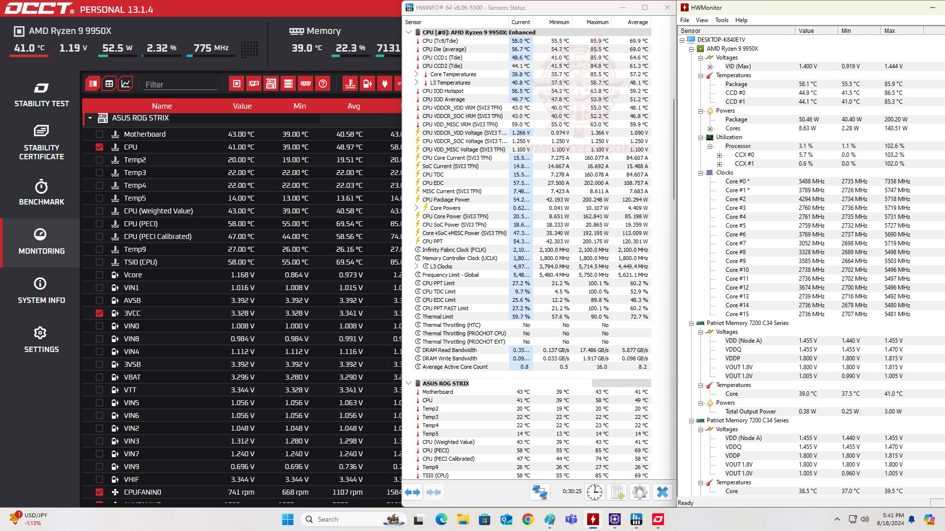This screenshot has height=531, width=945.
Task: Start HWiNFO logging to file
Action: (x=617, y=492)
